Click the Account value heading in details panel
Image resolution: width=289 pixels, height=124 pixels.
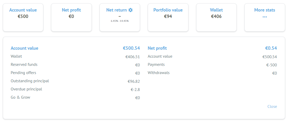tap(24, 48)
